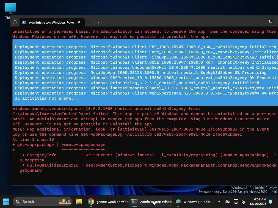Click the shield icon in terminal title bar

tap(15, 22)
